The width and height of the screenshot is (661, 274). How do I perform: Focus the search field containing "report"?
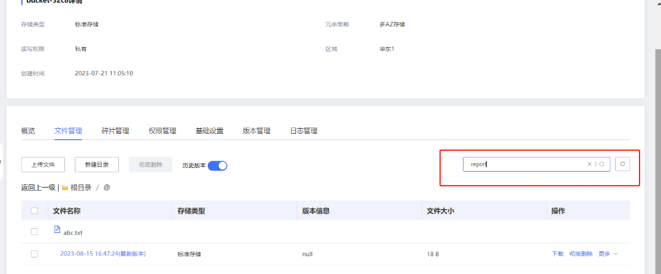[524, 164]
